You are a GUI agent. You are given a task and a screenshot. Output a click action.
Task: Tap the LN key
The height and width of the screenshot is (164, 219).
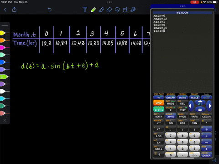point(159,143)
